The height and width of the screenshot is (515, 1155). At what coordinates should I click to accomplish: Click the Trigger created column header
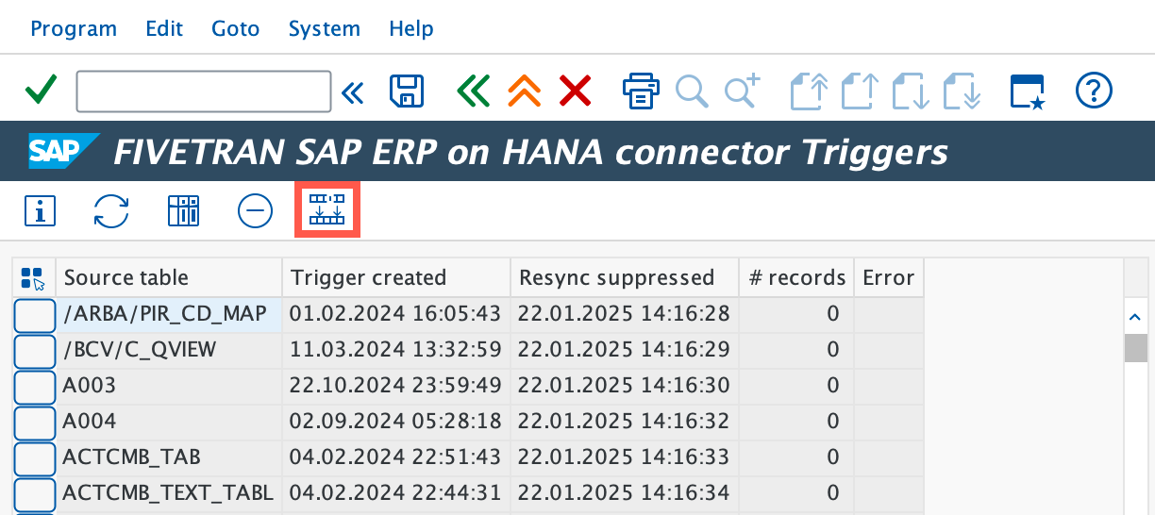coord(396,278)
